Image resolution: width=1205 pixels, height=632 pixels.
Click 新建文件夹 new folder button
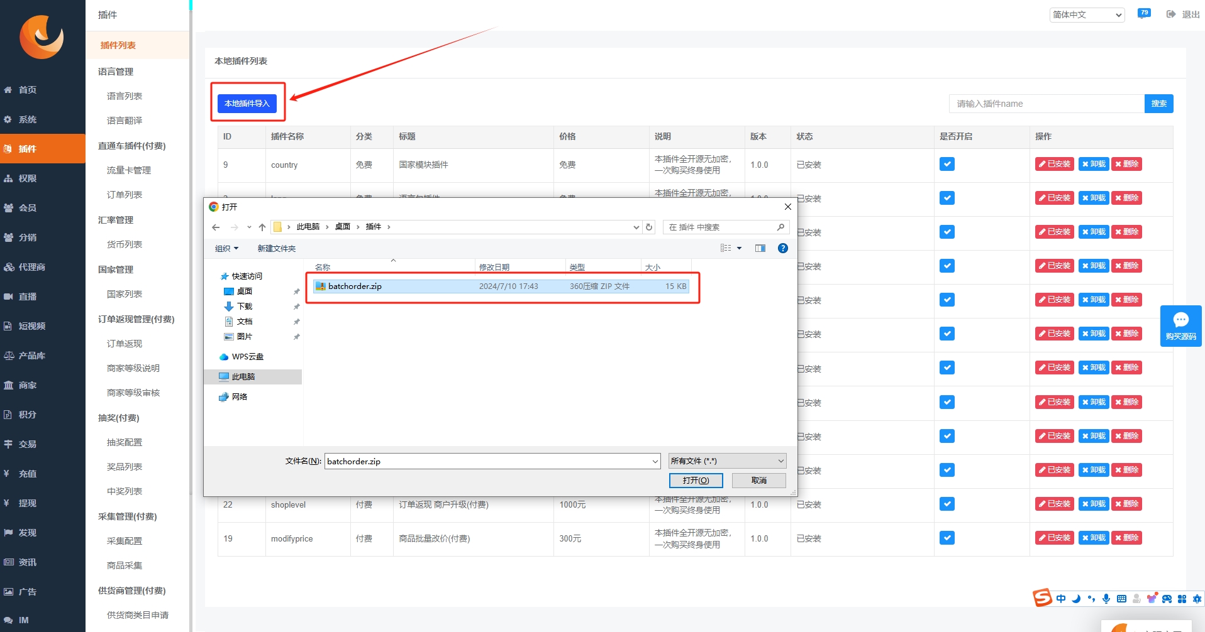(276, 249)
